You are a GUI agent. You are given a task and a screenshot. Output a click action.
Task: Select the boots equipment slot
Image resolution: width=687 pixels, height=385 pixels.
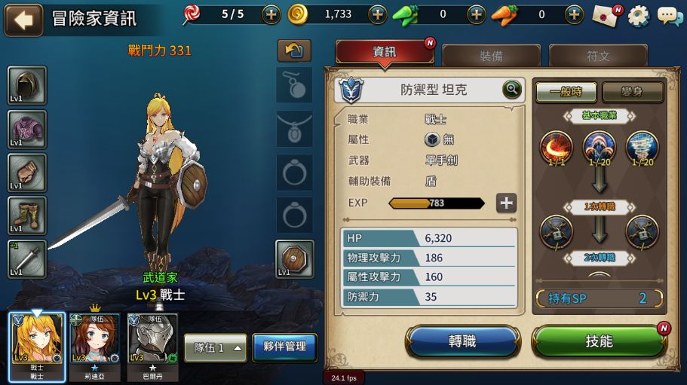click(x=26, y=215)
